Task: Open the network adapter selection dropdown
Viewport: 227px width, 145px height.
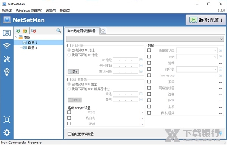Action: tap(145, 39)
